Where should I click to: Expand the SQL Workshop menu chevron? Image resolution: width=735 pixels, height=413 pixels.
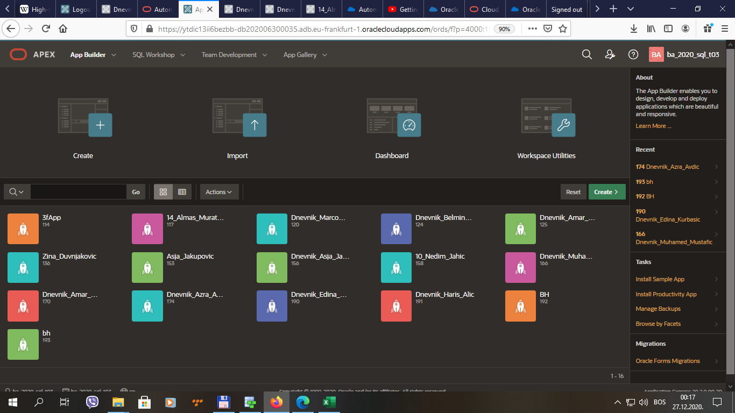click(x=182, y=55)
